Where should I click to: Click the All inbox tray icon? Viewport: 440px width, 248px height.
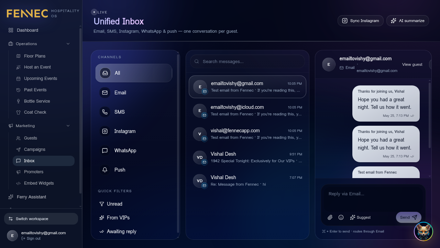(105, 73)
